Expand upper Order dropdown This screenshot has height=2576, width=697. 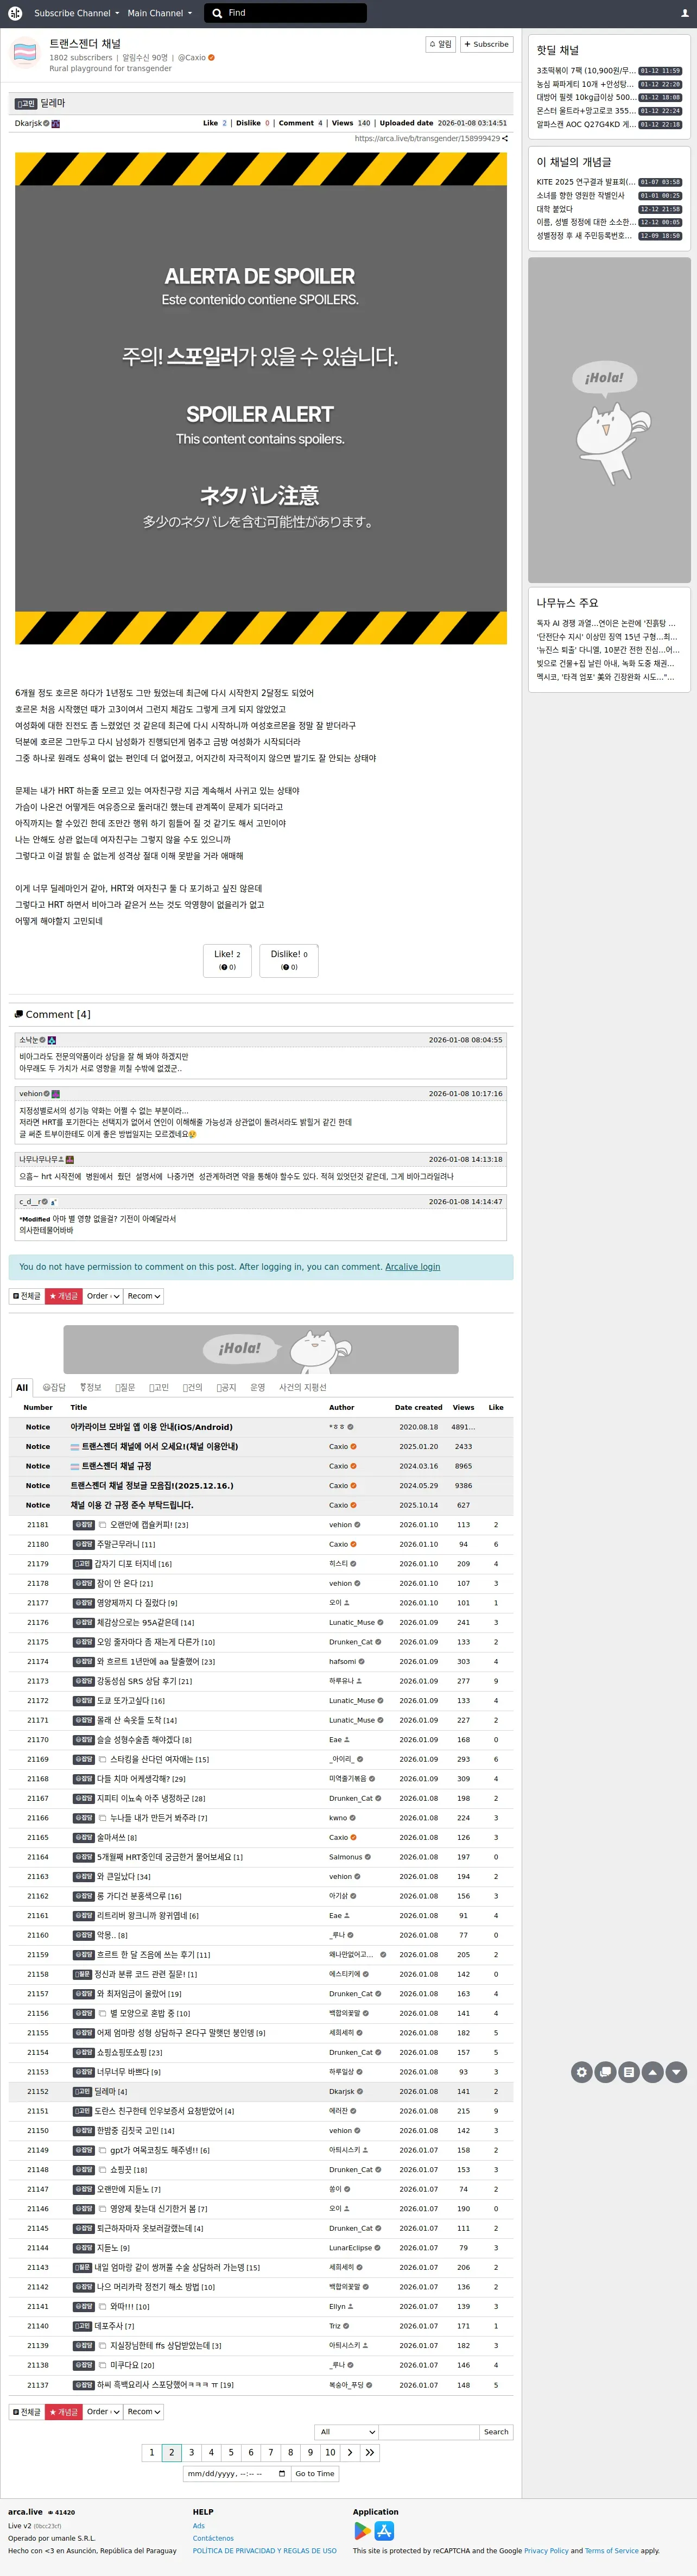point(103,1296)
